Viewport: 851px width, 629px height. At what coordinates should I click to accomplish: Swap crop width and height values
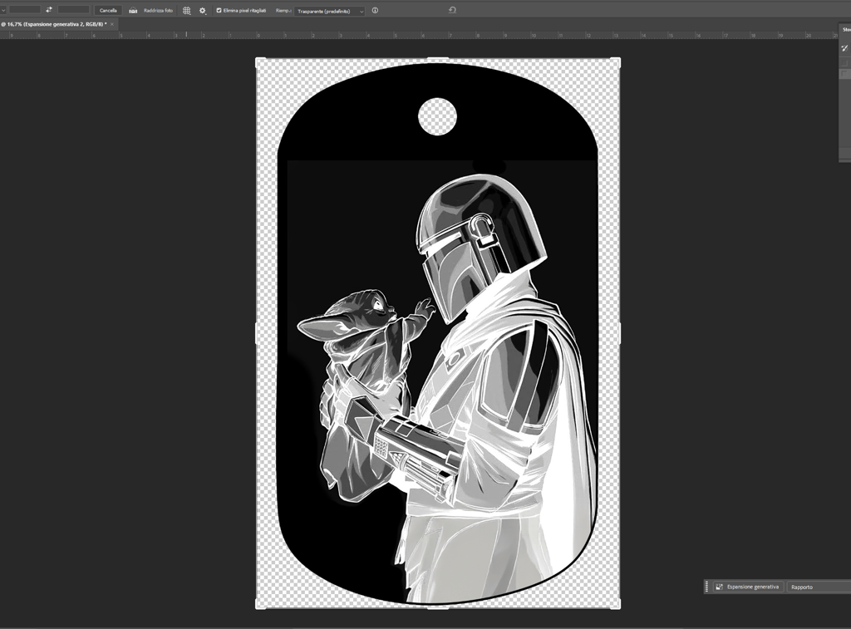tap(49, 10)
